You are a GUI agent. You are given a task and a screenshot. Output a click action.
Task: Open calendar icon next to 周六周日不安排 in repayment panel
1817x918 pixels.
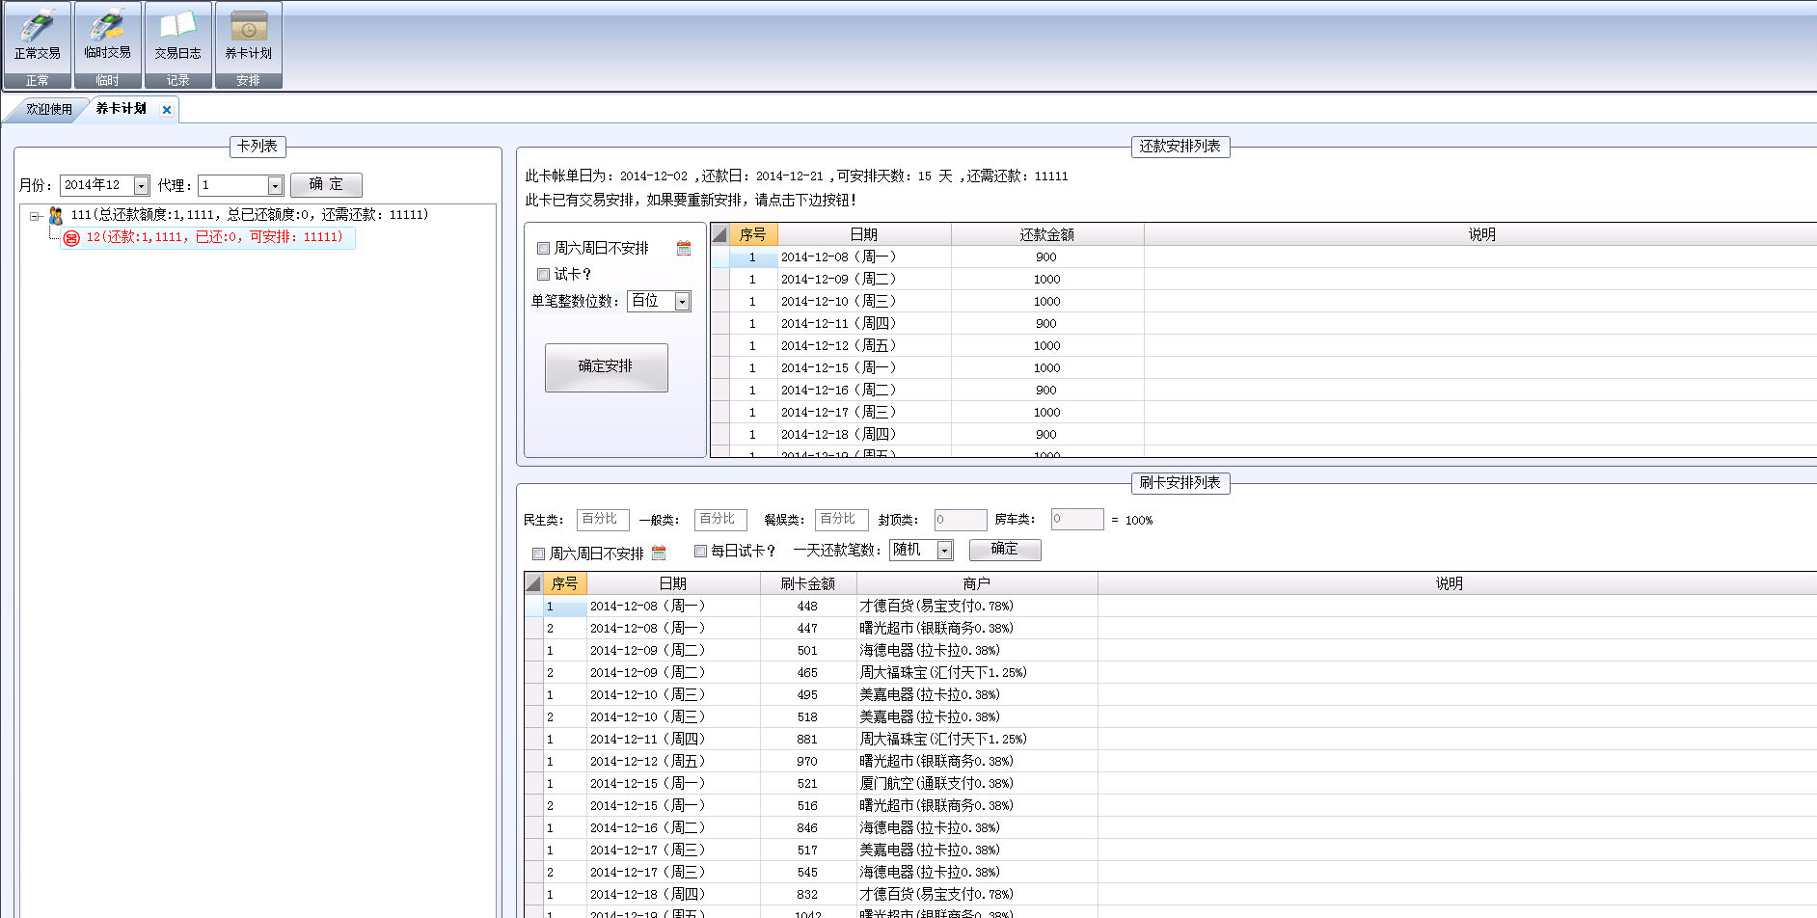pyautogui.click(x=684, y=249)
